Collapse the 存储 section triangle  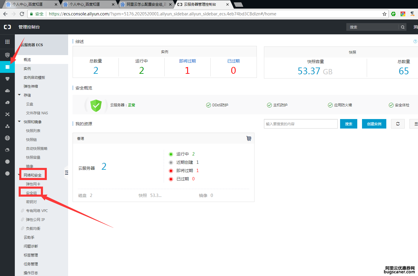tap(19, 95)
